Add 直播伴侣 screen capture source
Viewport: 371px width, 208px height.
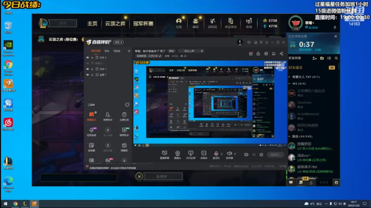(x=165, y=155)
